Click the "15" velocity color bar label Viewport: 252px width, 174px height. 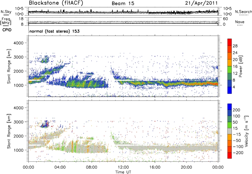(x=235, y=128)
